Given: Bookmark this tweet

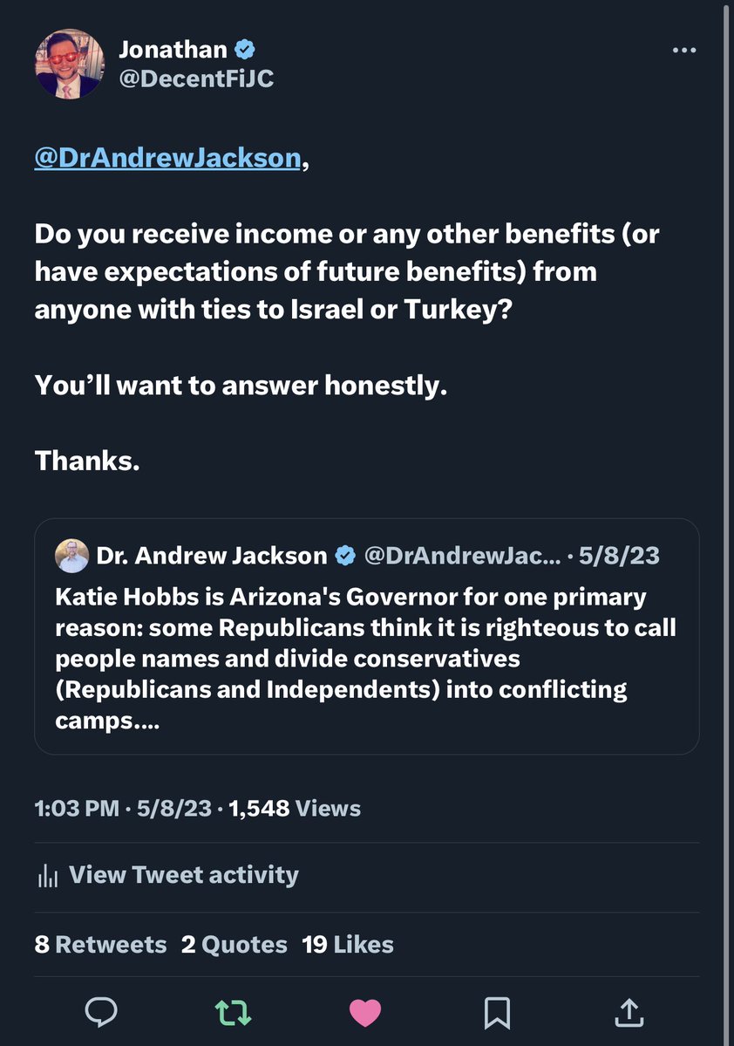Looking at the screenshot, I should click(497, 1012).
